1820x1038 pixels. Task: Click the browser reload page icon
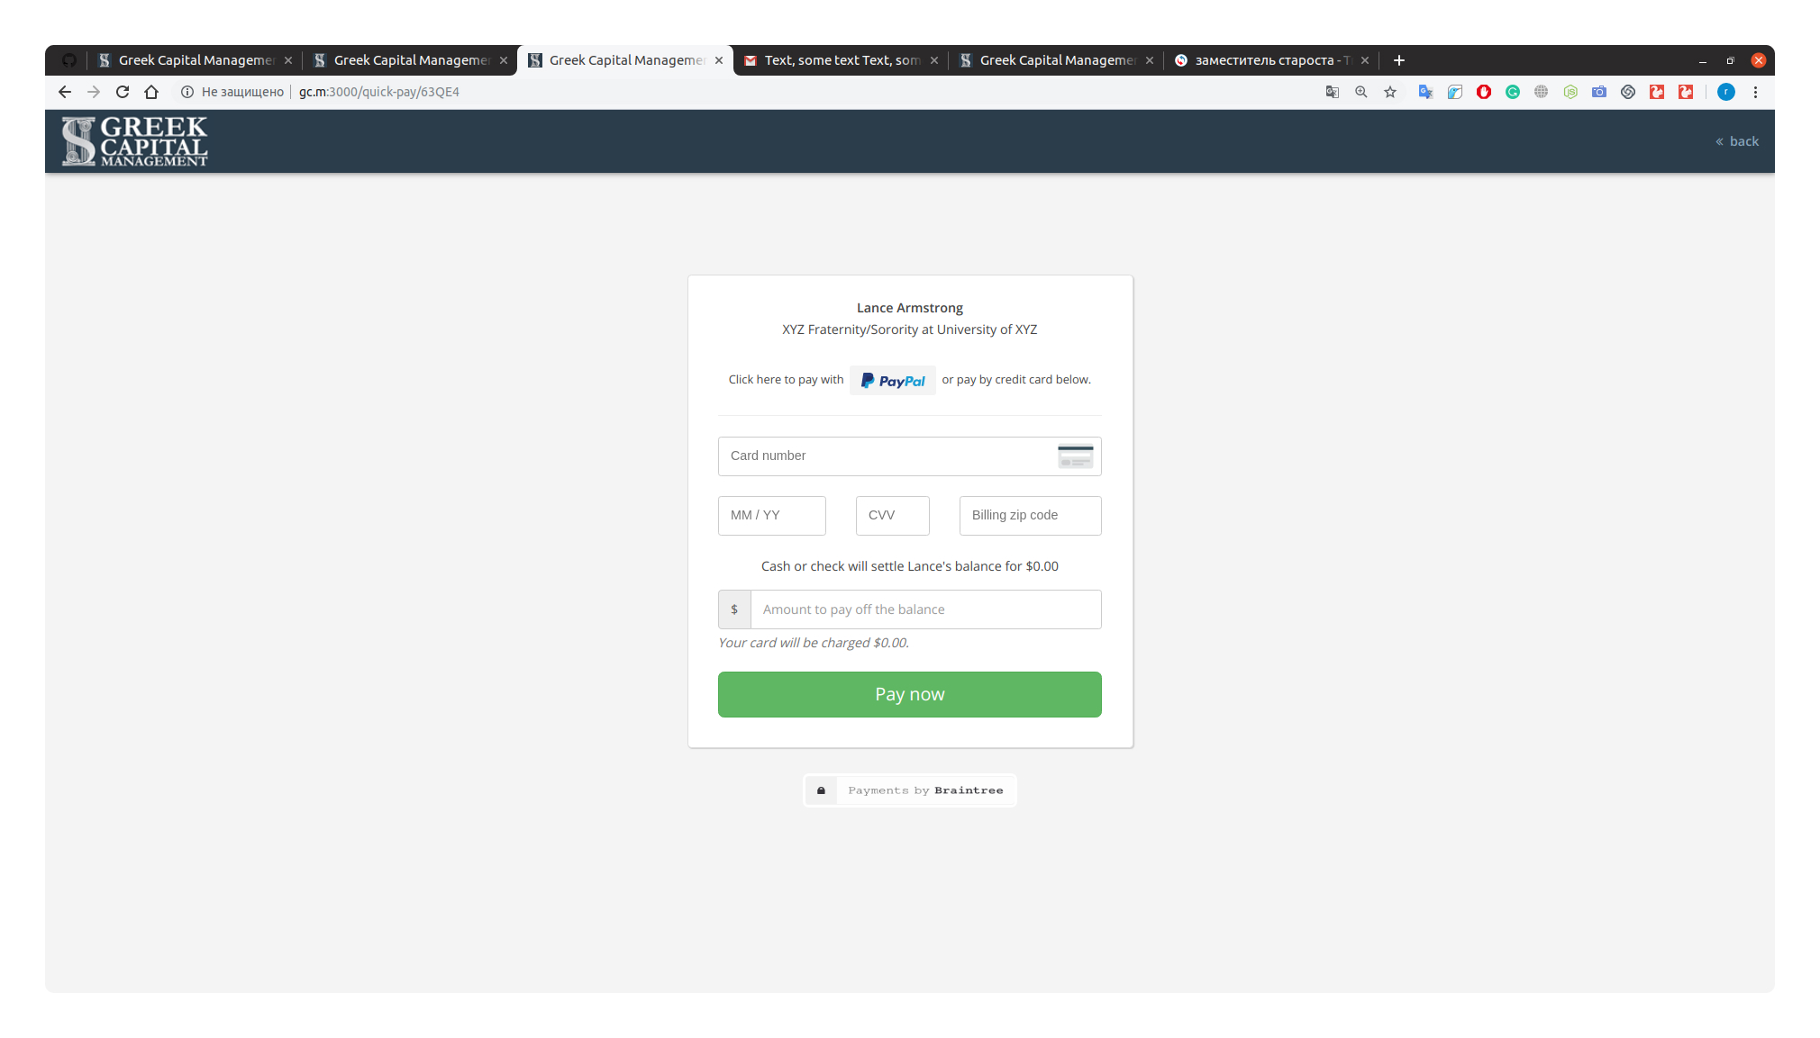[x=122, y=91]
